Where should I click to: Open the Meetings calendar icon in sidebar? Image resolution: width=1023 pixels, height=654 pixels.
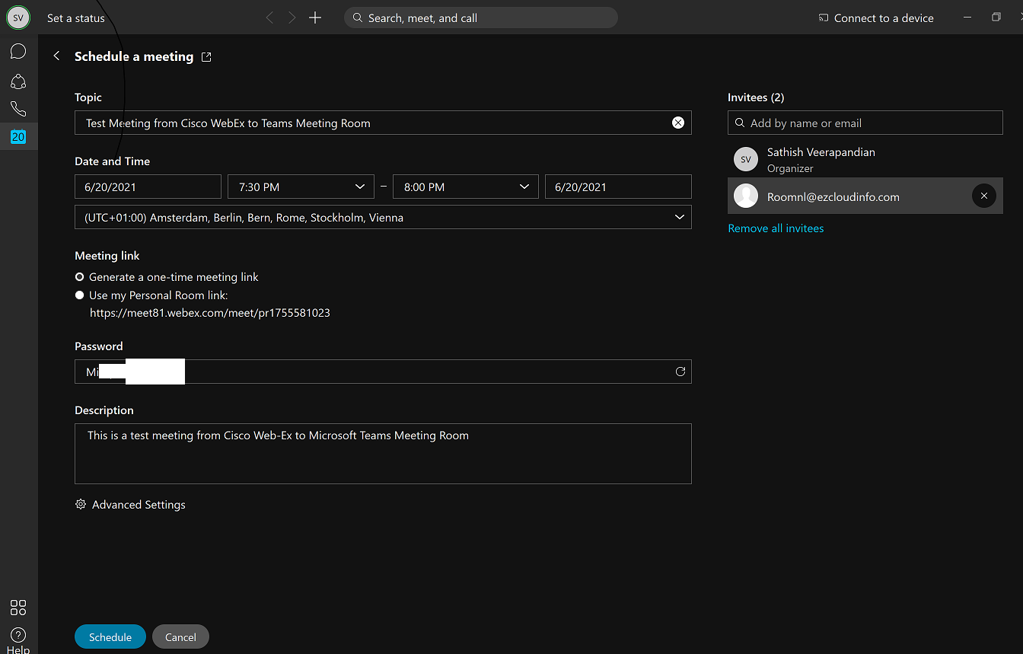point(18,137)
